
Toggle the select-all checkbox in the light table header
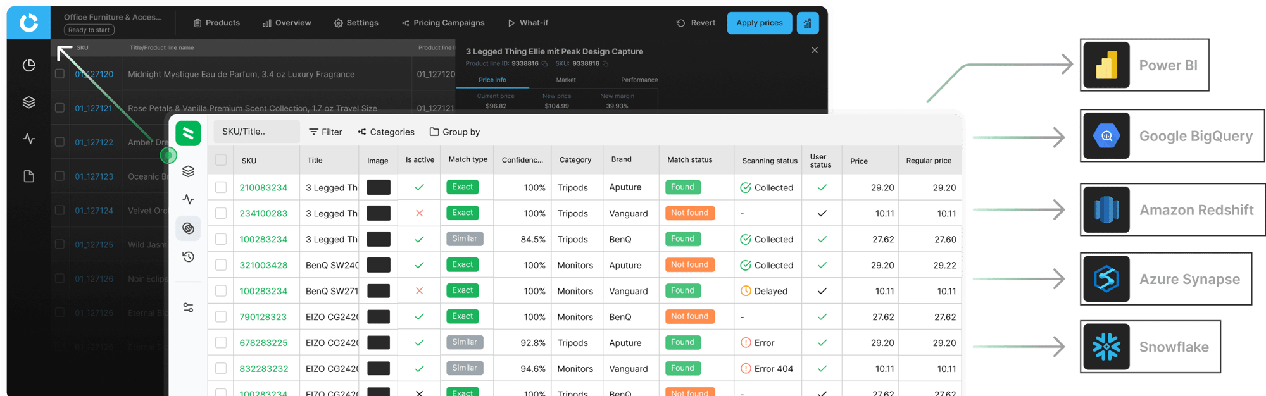pos(221,160)
